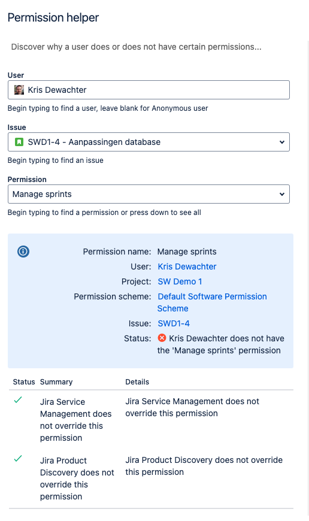Click 'Begin typing to find a user' hint

[x=108, y=108]
